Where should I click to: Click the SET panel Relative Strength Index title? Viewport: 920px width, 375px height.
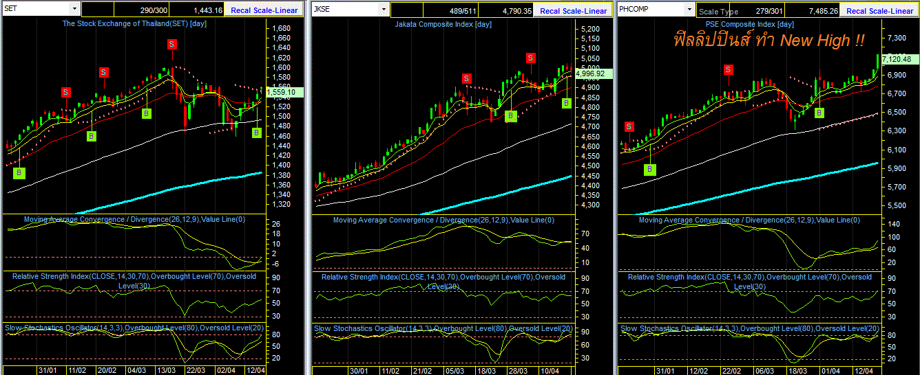(x=134, y=280)
